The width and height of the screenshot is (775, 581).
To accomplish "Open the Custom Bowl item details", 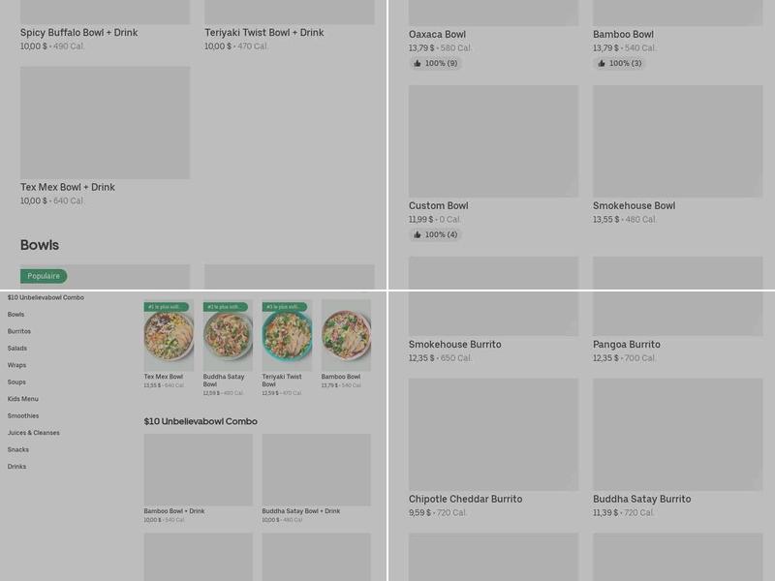I will point(437,205).
